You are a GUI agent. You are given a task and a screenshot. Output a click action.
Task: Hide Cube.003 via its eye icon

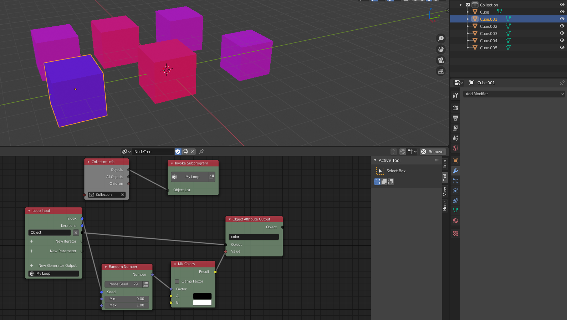click(562, 33)
